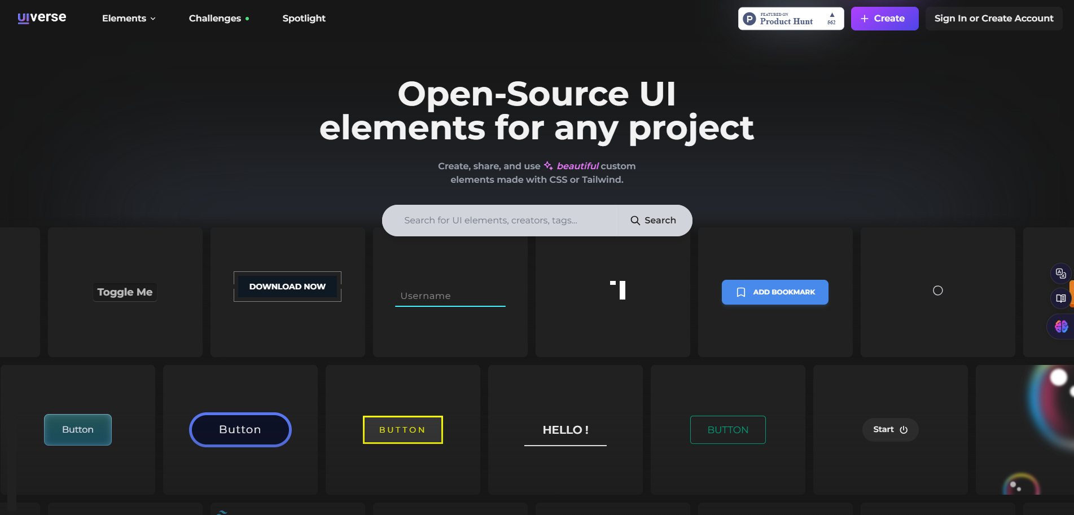Click the uiverse logo

click(41, 17)
